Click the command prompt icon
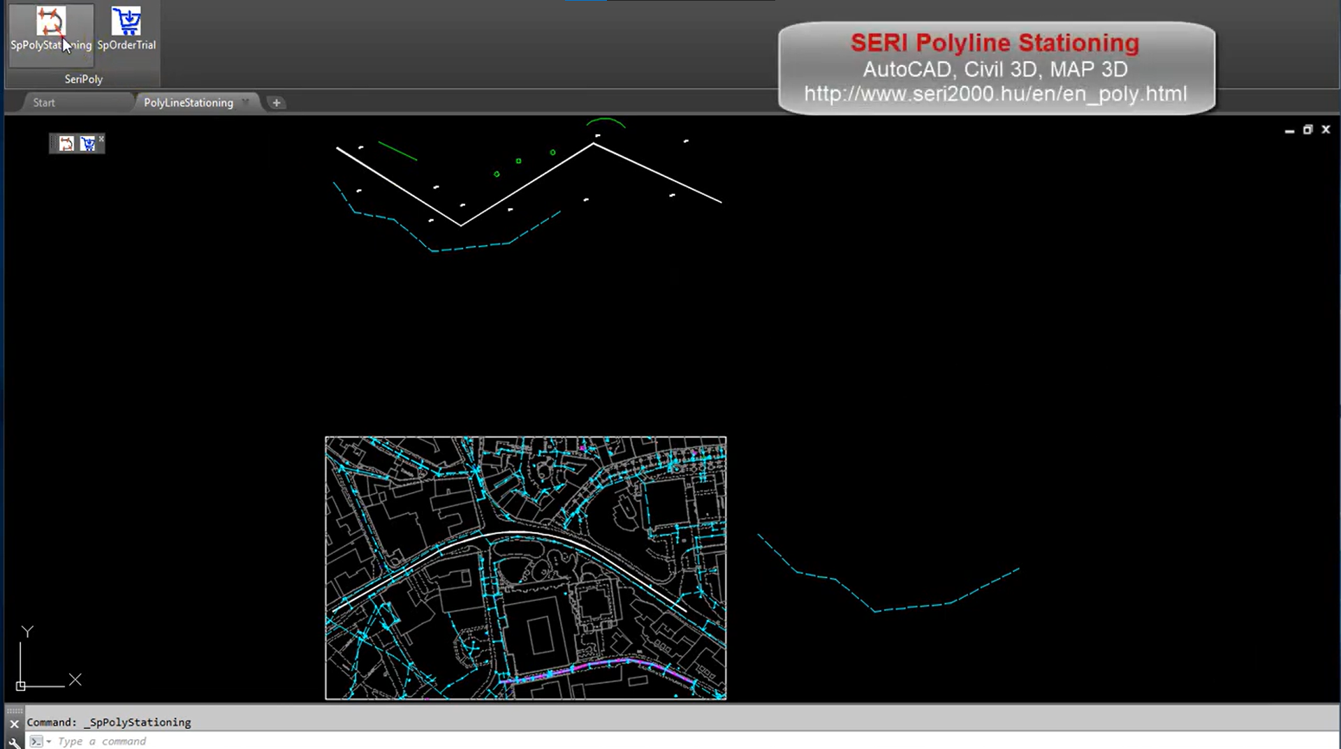This screenshot has height=749, width=1341. (36, 741)
